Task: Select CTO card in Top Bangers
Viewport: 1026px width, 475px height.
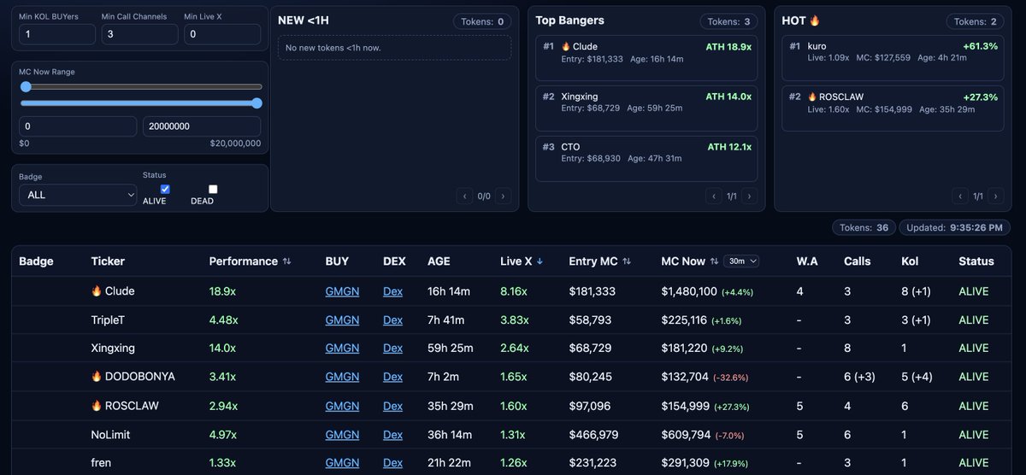Action: 646,159
